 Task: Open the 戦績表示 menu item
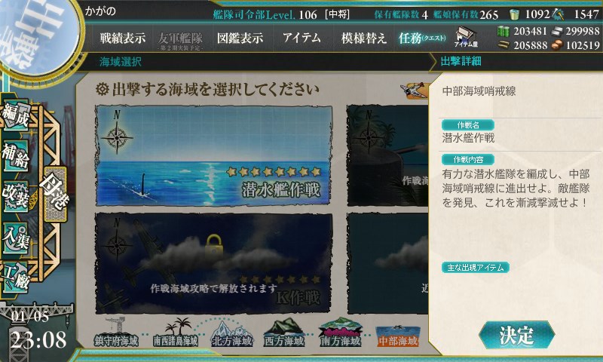click(123, 38)
